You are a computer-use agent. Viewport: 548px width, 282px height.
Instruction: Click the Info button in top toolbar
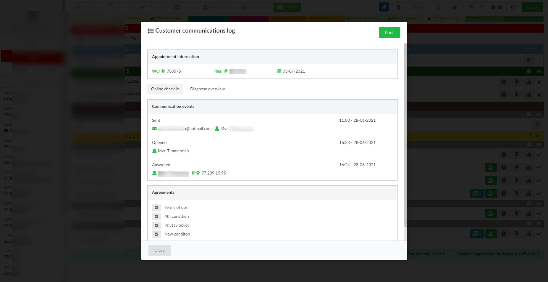[418, 7]
